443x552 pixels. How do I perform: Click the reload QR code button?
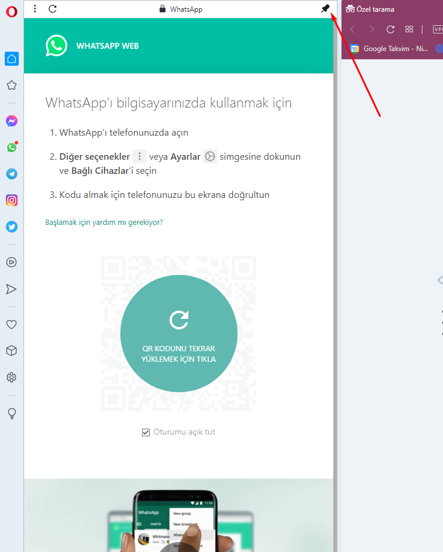tap(179, 334)
